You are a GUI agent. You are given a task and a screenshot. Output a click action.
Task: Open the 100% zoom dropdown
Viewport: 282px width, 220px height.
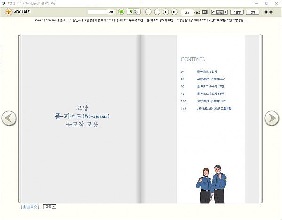(50, 207)
